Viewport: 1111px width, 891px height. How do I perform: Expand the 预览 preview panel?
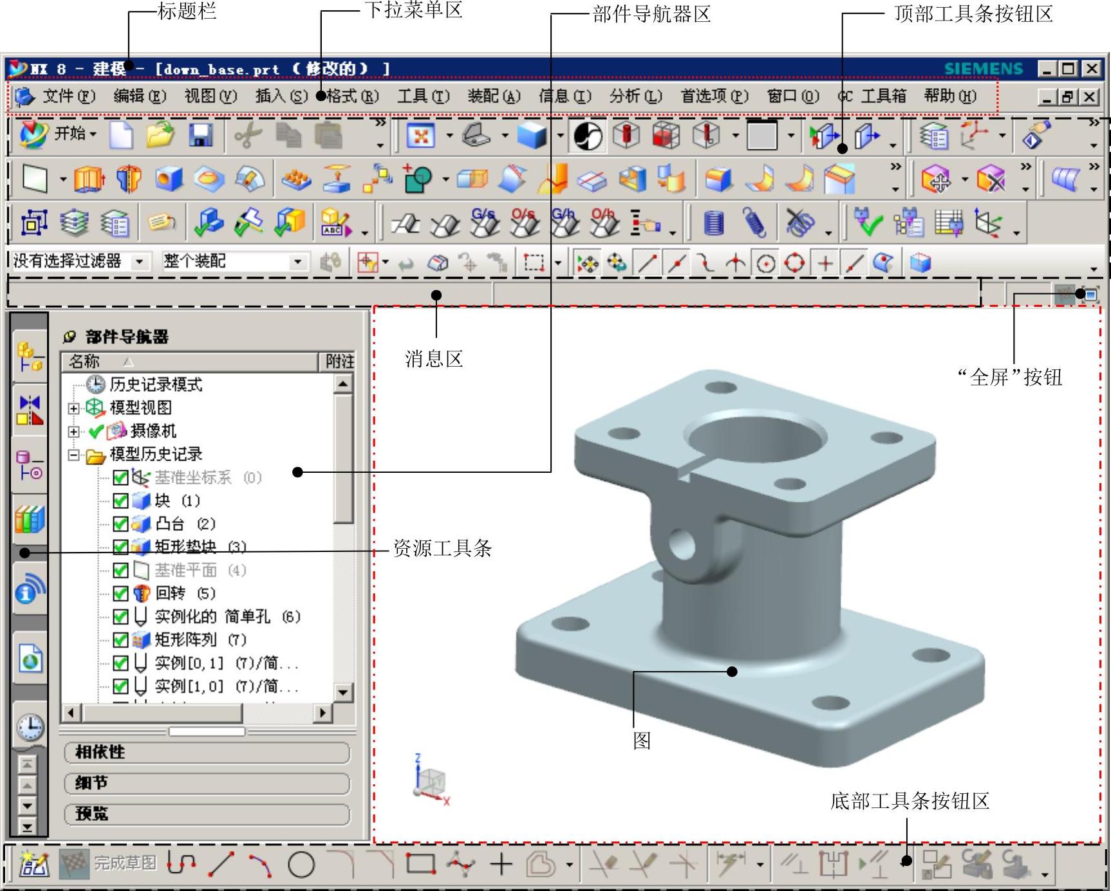207,814
